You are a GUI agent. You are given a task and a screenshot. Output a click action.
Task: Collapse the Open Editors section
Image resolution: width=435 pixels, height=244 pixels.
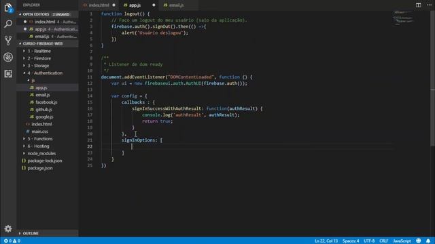[36, 14]
